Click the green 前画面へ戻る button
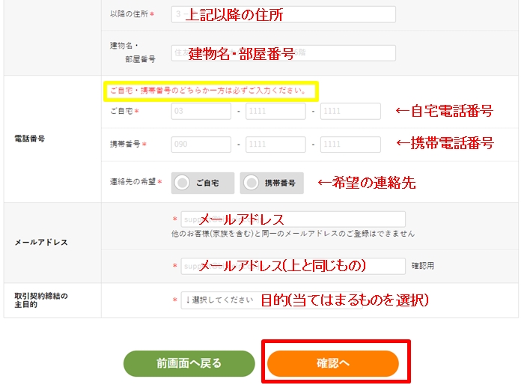 point(189,363)
